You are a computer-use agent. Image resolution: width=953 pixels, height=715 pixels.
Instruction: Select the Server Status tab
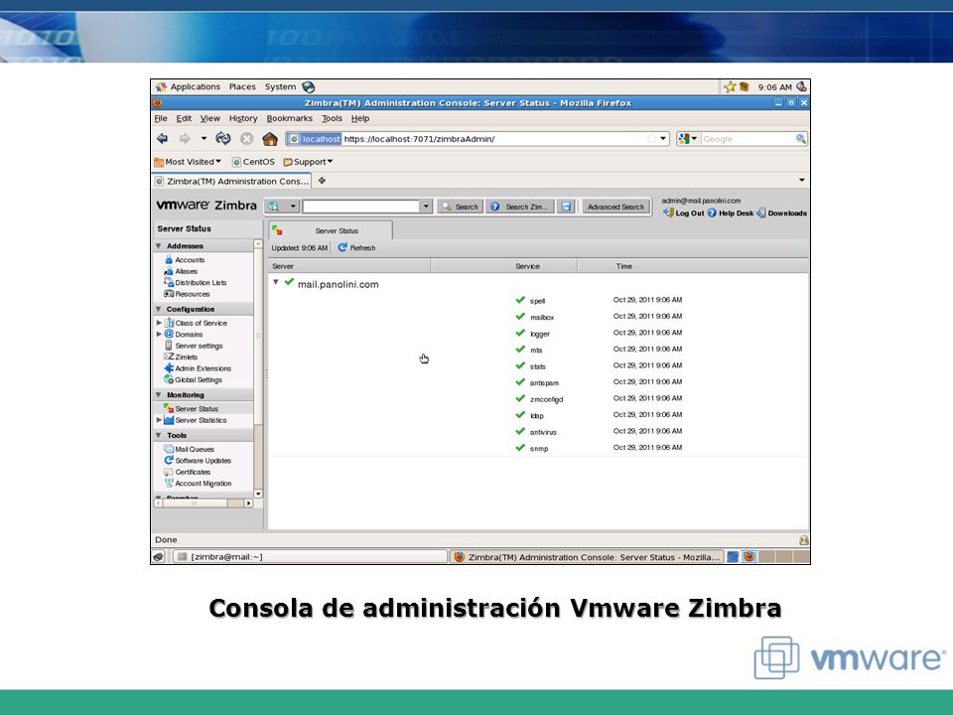(x=331, y=230)
